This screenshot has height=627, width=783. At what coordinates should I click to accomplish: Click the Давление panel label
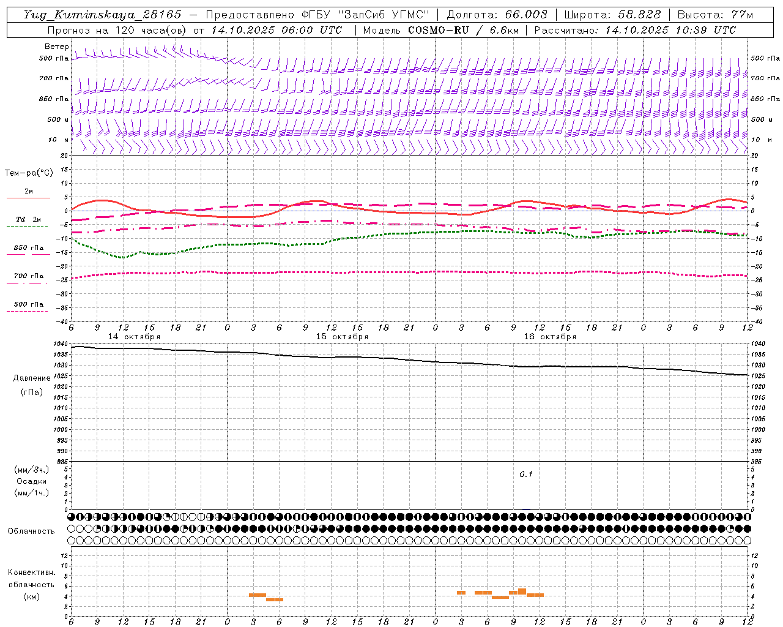[32, 378]
